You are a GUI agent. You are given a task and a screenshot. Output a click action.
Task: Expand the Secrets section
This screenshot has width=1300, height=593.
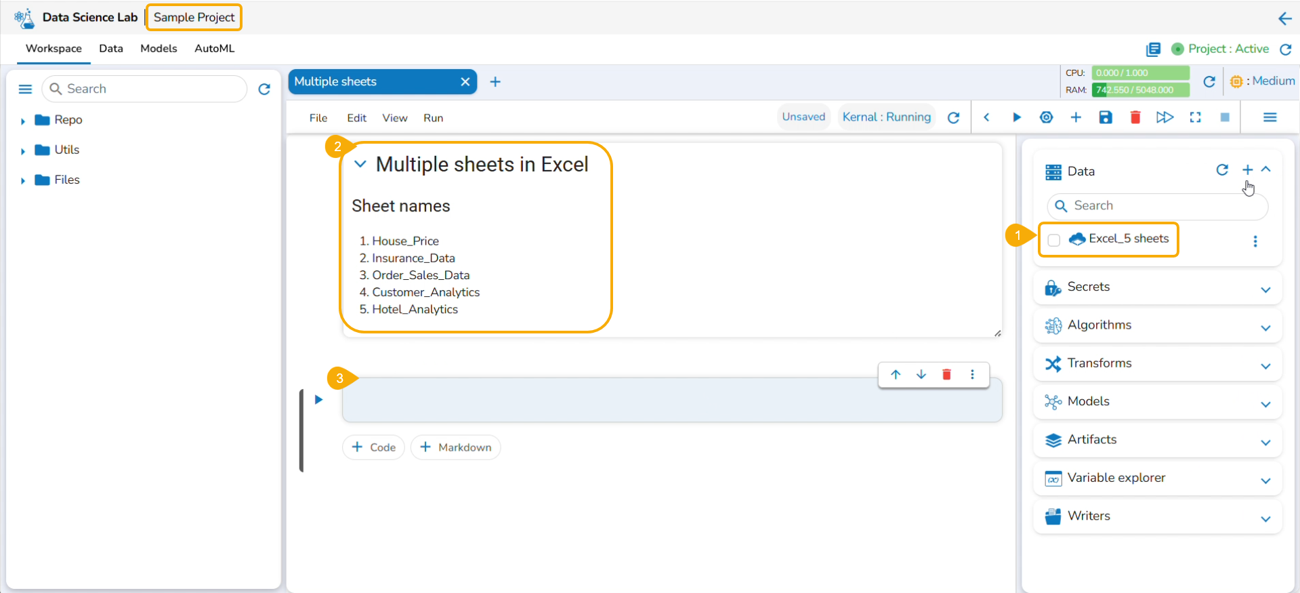pos(1265,289)
